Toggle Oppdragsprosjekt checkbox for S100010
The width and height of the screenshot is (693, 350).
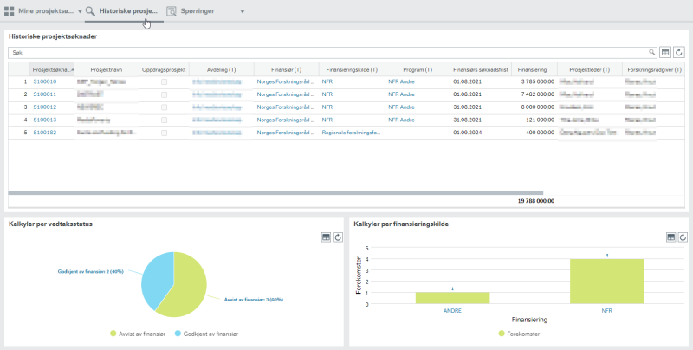[164, 81]
